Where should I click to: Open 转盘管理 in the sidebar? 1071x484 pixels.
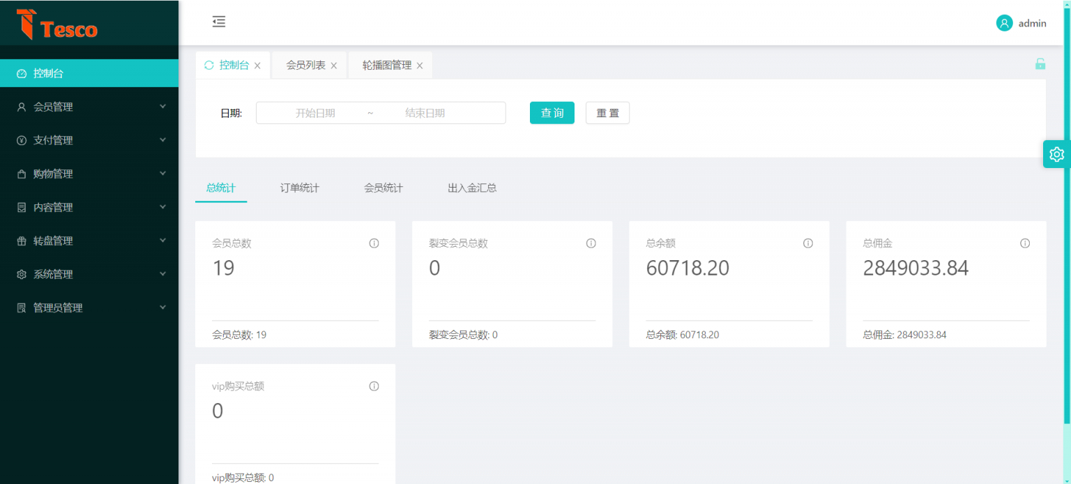(x=54, y=240)
